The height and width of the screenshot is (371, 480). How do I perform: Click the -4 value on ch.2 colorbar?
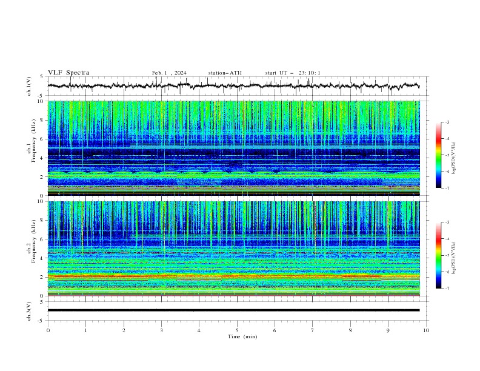pyautogui.click(x=447, y=239)
